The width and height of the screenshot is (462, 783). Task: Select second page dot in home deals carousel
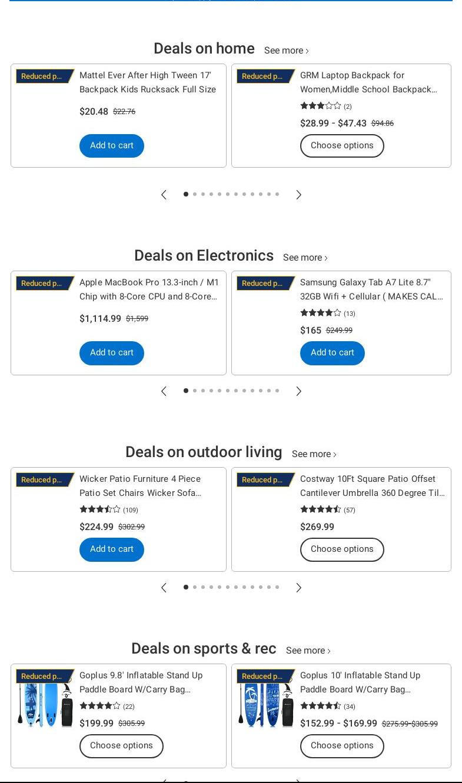point(195,194)
